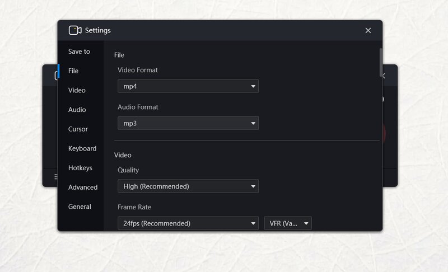Open the Keyboard settings section
448x272 pixels.
(82, 148)
